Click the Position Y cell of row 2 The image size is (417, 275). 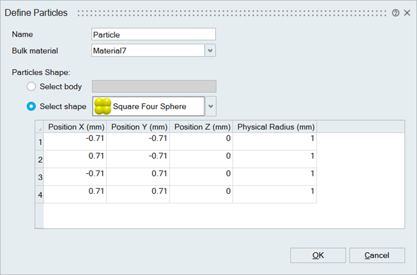pyautogui.click(x=138, y=159)
